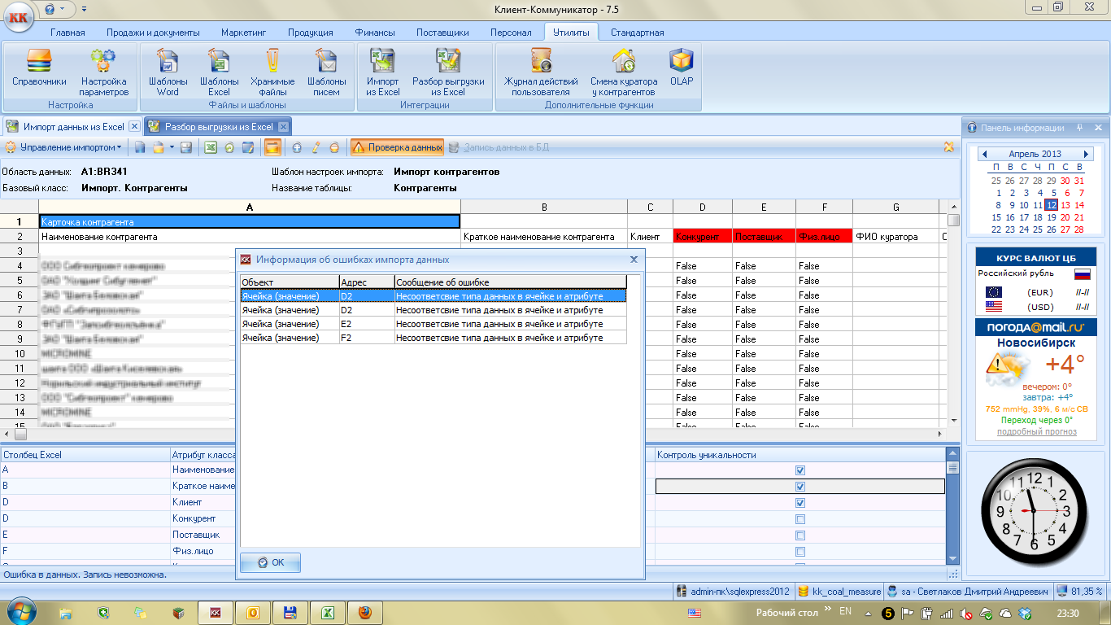This screenshot has width=1111, height=625.
Task: Open подробный прогноз weather link
Action: 1036,431
